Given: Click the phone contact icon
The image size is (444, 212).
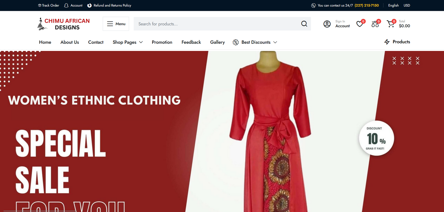Looking at the screenshot, I should click(313, 6).
